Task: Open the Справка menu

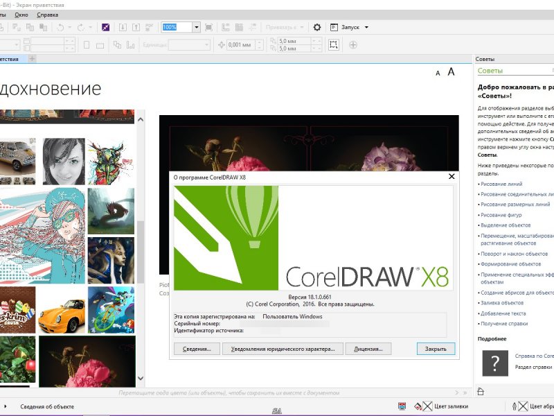Action: pyautogui.click(x=47, y=15)
